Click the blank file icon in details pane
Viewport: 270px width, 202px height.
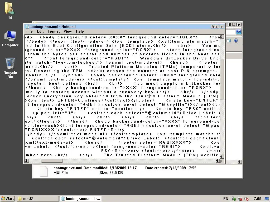point(44,171)
